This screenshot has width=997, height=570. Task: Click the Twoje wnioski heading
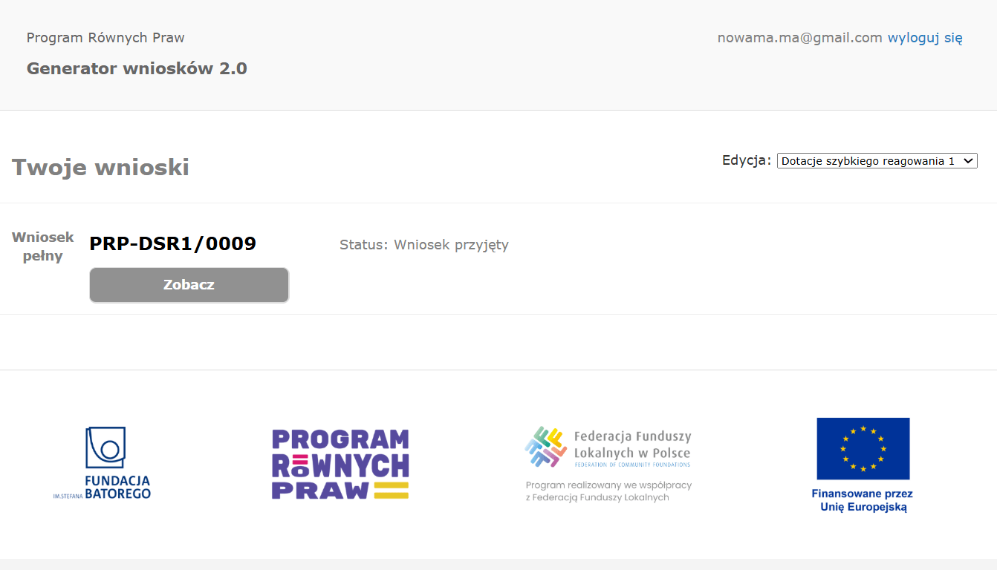coord(100,168)
